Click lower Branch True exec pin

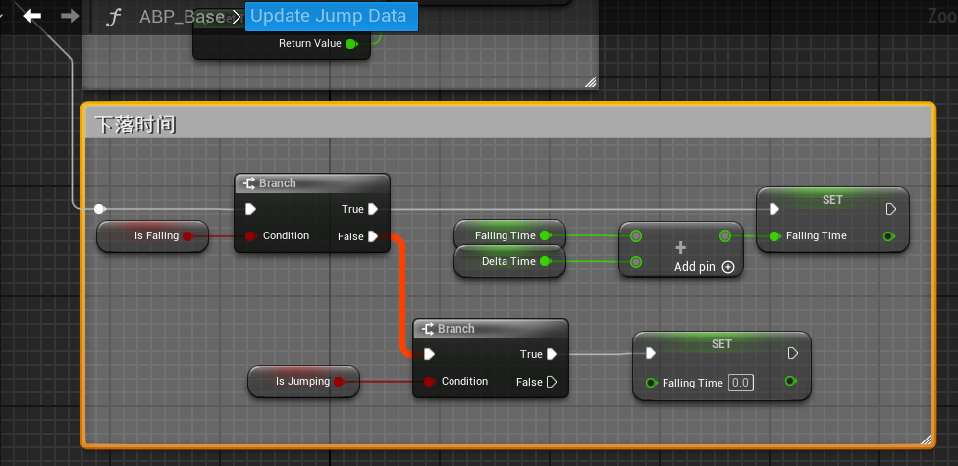[552, 354]
